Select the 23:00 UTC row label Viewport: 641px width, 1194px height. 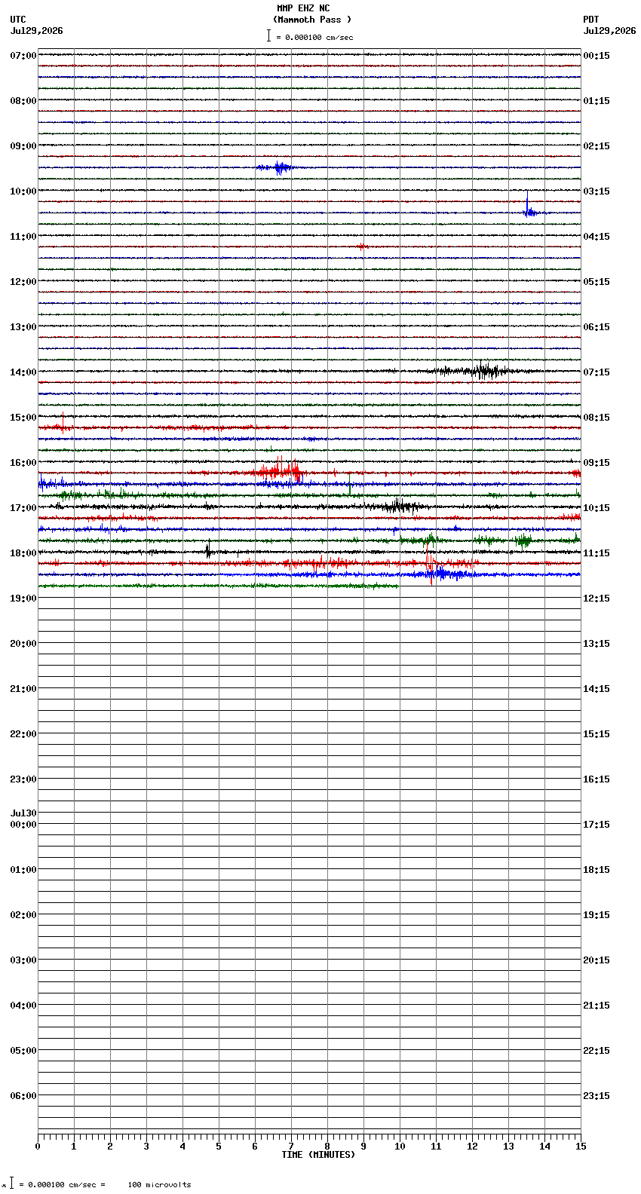23,779
